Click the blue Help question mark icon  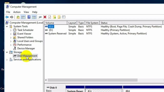pos(29,17)
